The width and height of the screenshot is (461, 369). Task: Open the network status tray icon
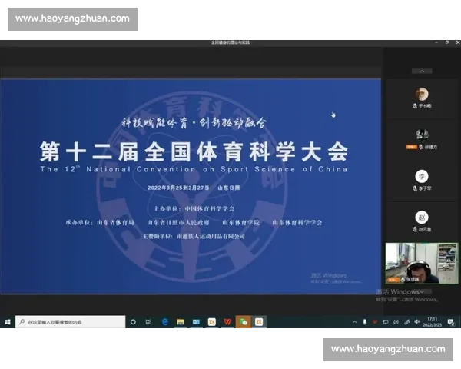pos(385,322)
